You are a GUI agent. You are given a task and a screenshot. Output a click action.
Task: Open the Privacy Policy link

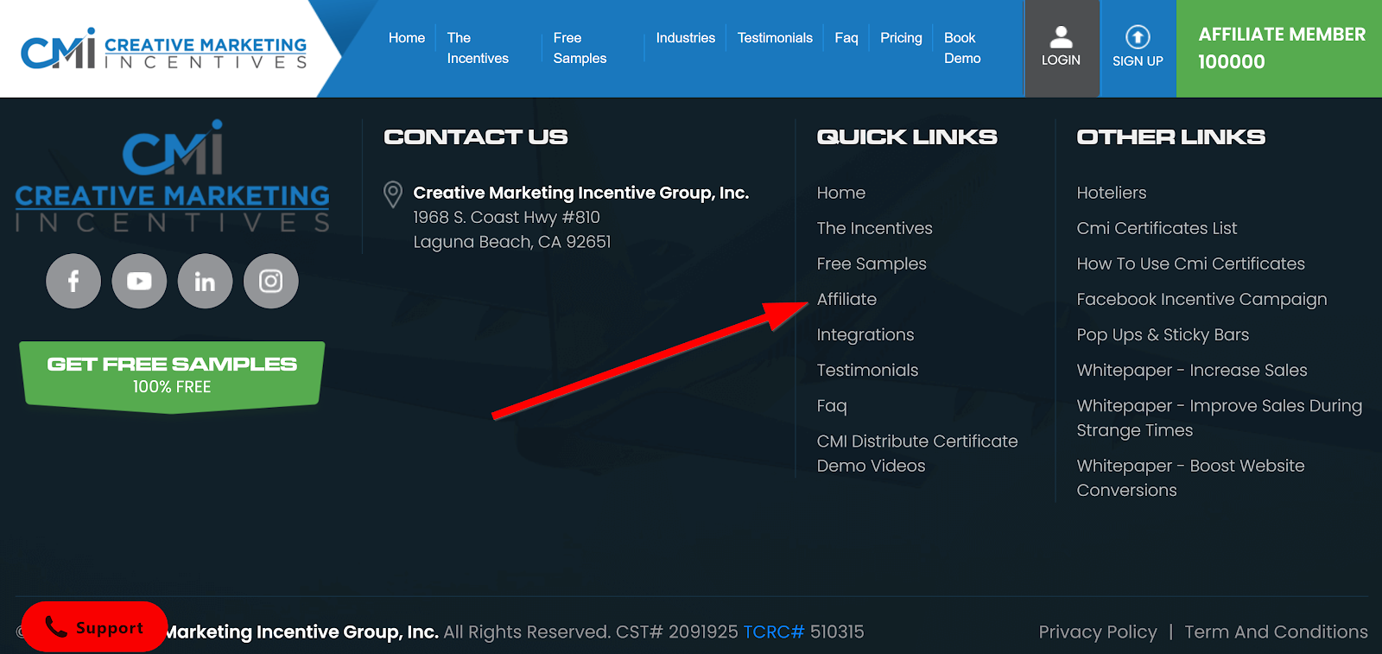point(1098,632)
